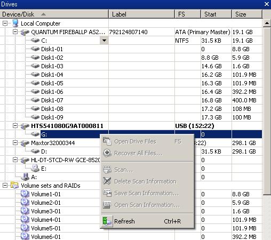Choose Delete Scan Information menu entry
271x240 pixels.
147,181
